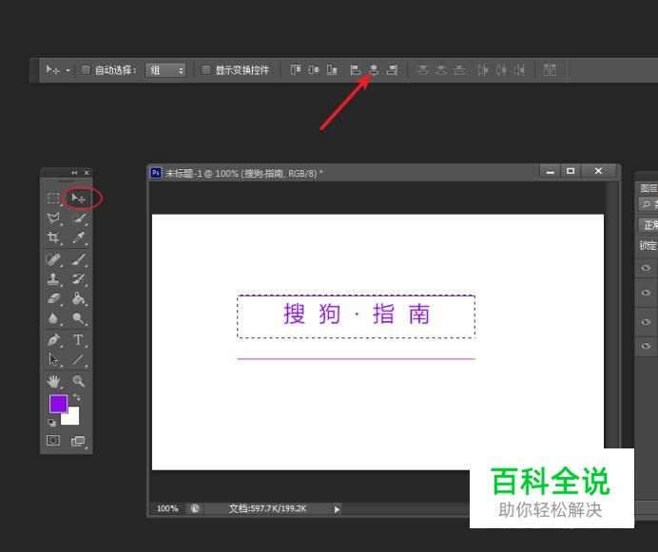Select the History Brush tool
The width and height of the screenshot is (658, 552).
pyautogui.click(x=79, y=279)
